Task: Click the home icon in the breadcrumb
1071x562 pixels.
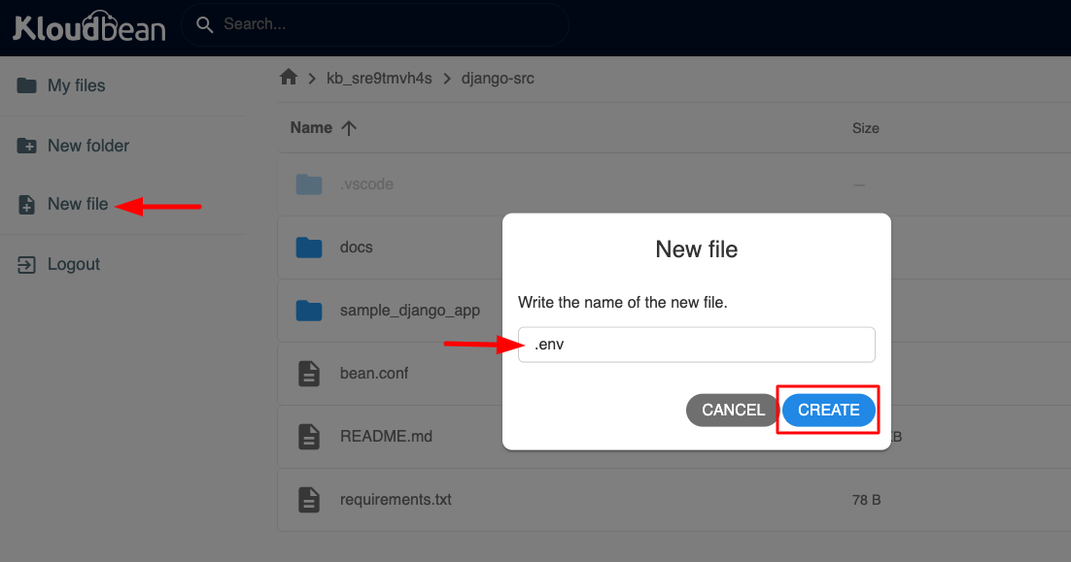Action: (288, 77)
